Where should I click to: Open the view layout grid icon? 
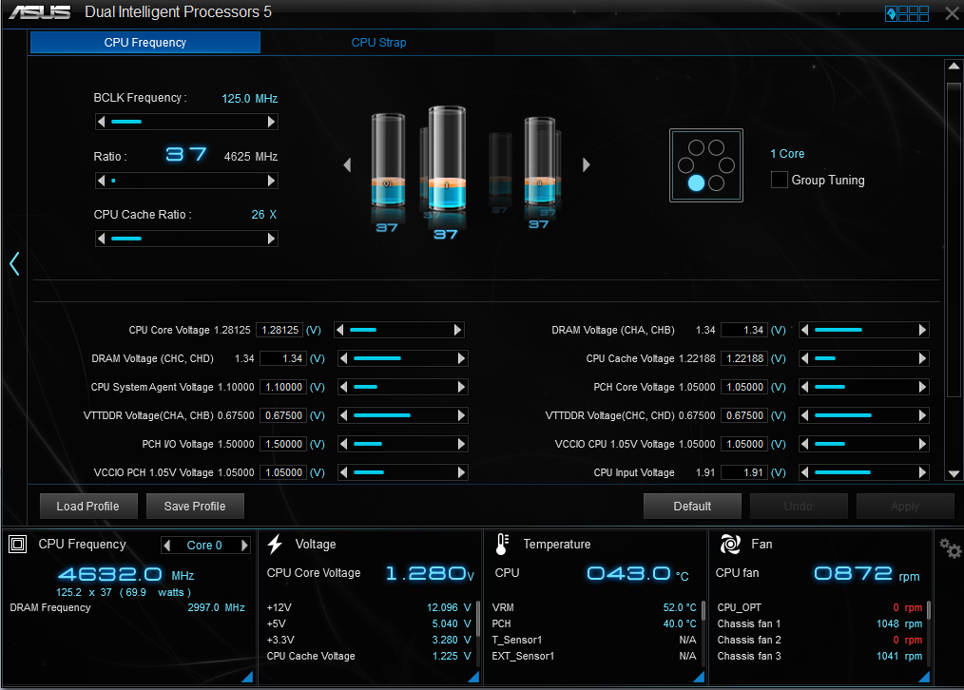pyautogui.click(x=907, y=13)
